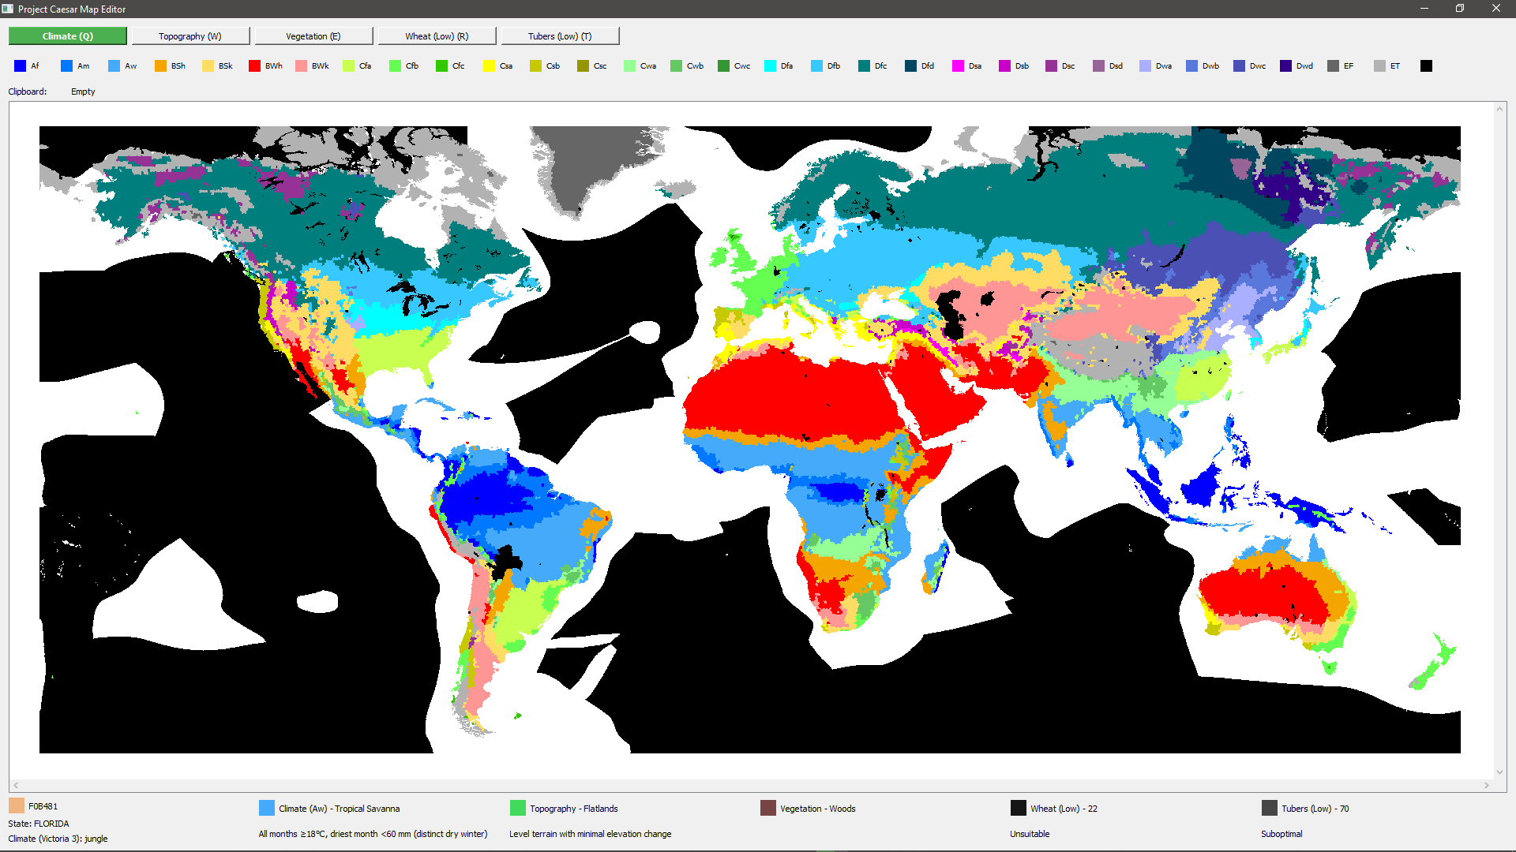Pick the Dwa lavender swatch
The height and width of the screenshot is (852, 1516).
tap(1146, 66)
